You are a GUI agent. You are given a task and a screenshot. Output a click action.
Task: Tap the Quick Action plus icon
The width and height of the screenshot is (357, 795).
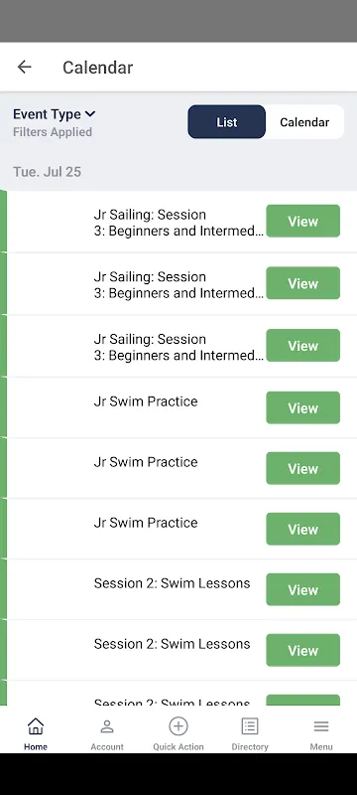[x=178, y=726]
